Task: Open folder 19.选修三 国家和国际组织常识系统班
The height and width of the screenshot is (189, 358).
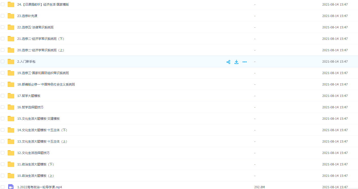Action: tap(43, 73)
